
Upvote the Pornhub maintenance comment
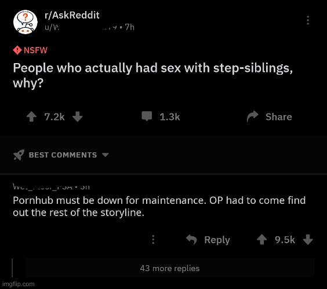pyautogui.click(x=261, y=239)
